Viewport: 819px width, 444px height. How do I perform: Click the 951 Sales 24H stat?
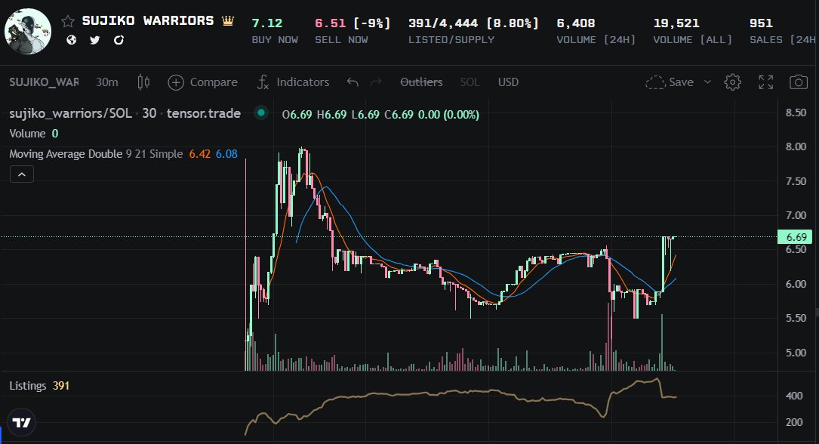coord(761,23)
